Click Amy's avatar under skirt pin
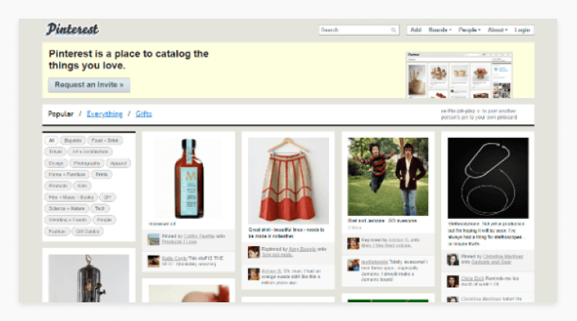Screen dimensions: 577x321 (x=253, y=252)
